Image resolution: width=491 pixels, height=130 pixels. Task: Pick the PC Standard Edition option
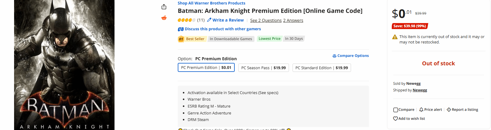click(x=321, y=68)
